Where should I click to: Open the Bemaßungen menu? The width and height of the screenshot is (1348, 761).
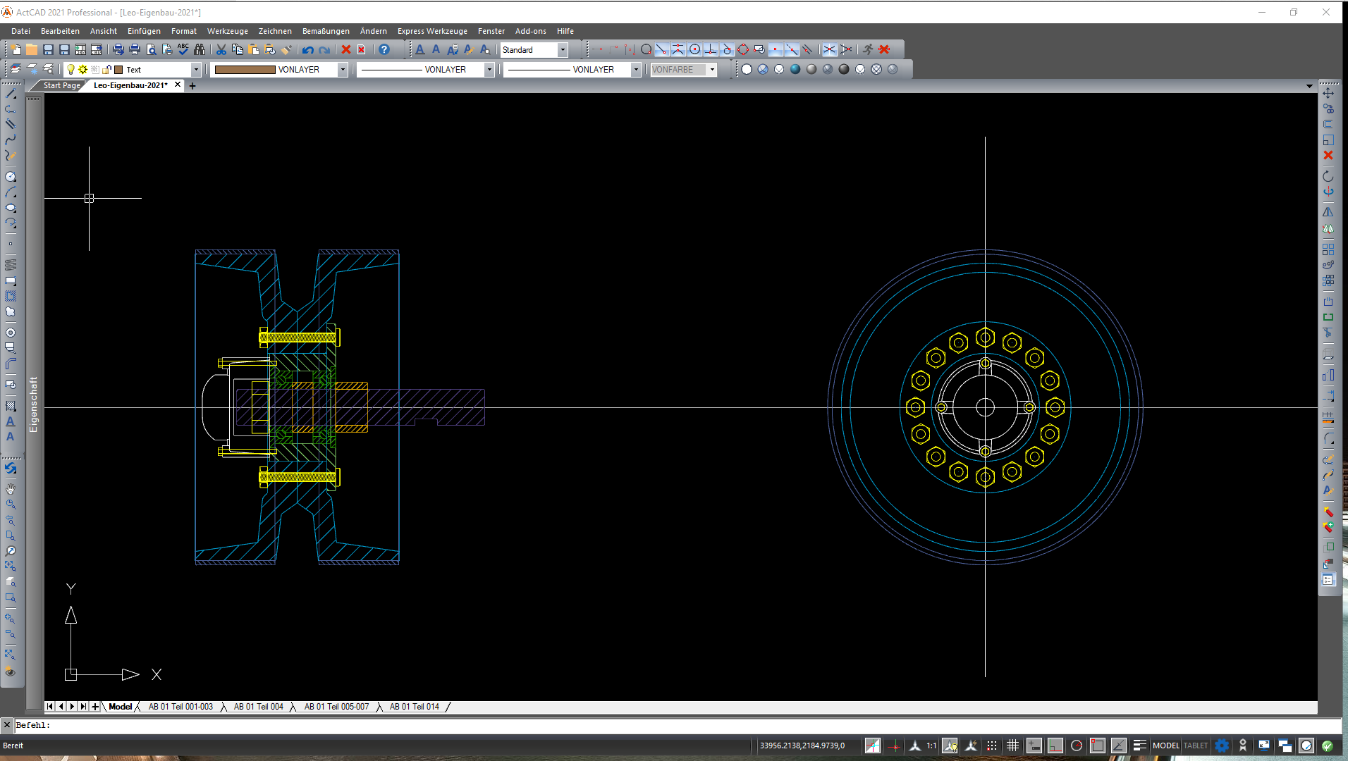pyautogui.click(x=326, y=31)
